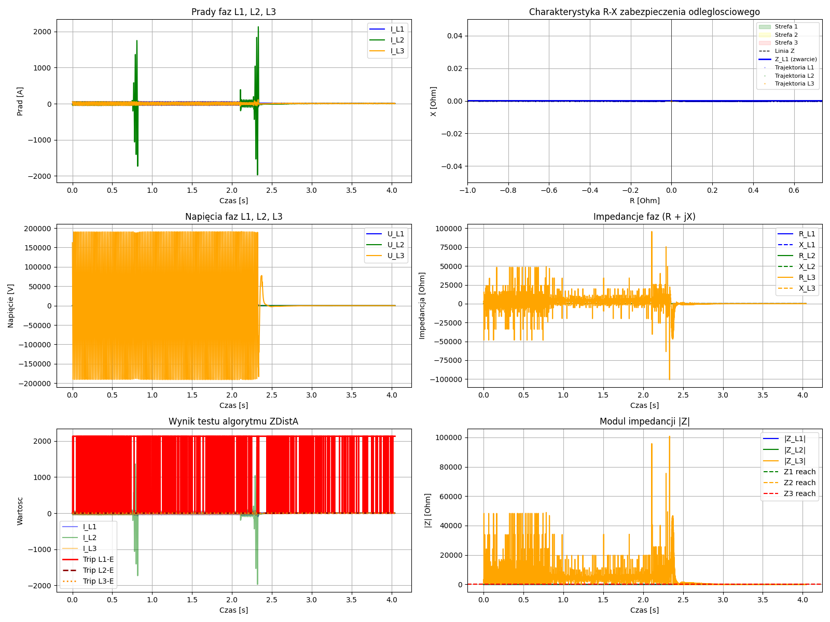Select the 'Linia Z' legend entry

[x=784, y=51]
